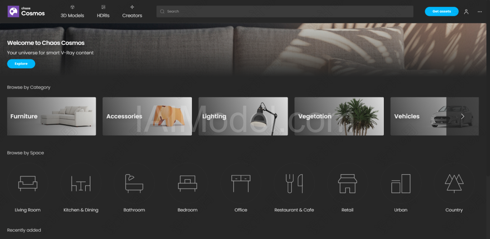
Task: Open the HDRIs section
Action: point(103,11)
